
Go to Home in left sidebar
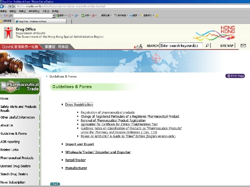(4, 99)
